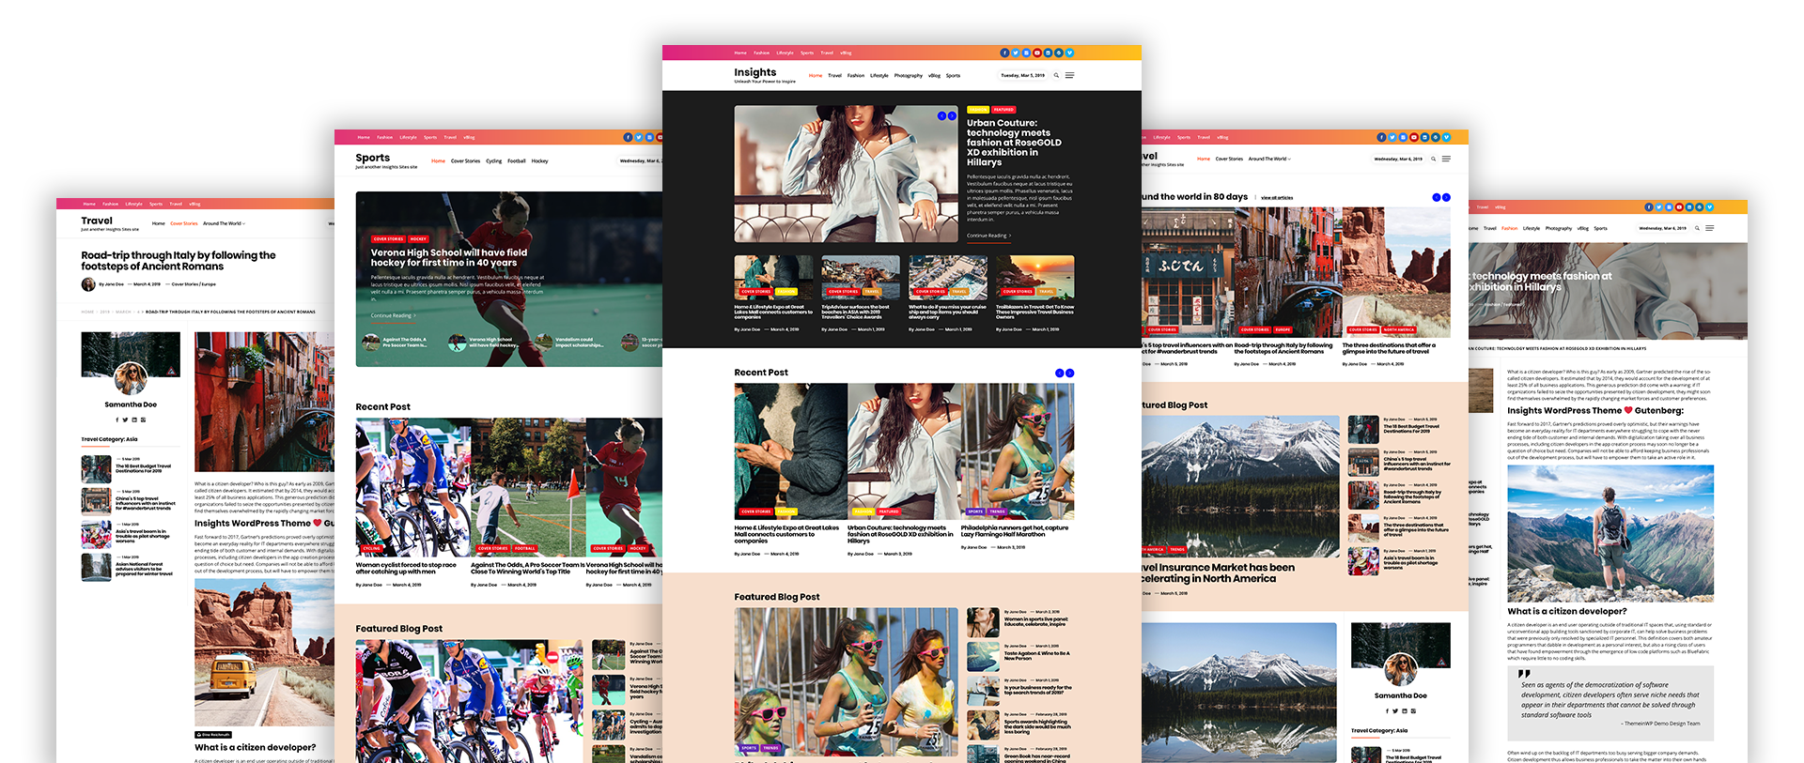The width and height of the screenshot is (1804, 763).
Task: Select Lifestyle in Insights main navigation
Action: 879,75
